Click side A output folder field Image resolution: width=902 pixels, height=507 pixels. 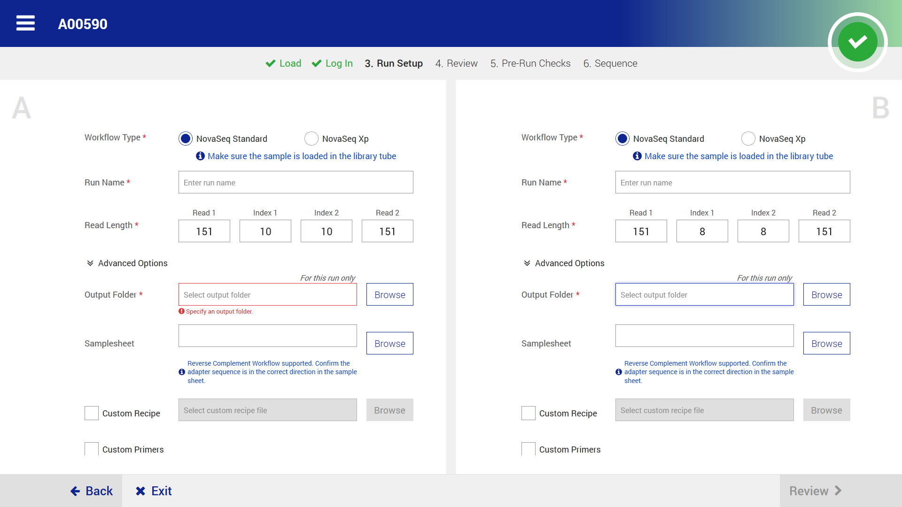(x=268, y=294)
